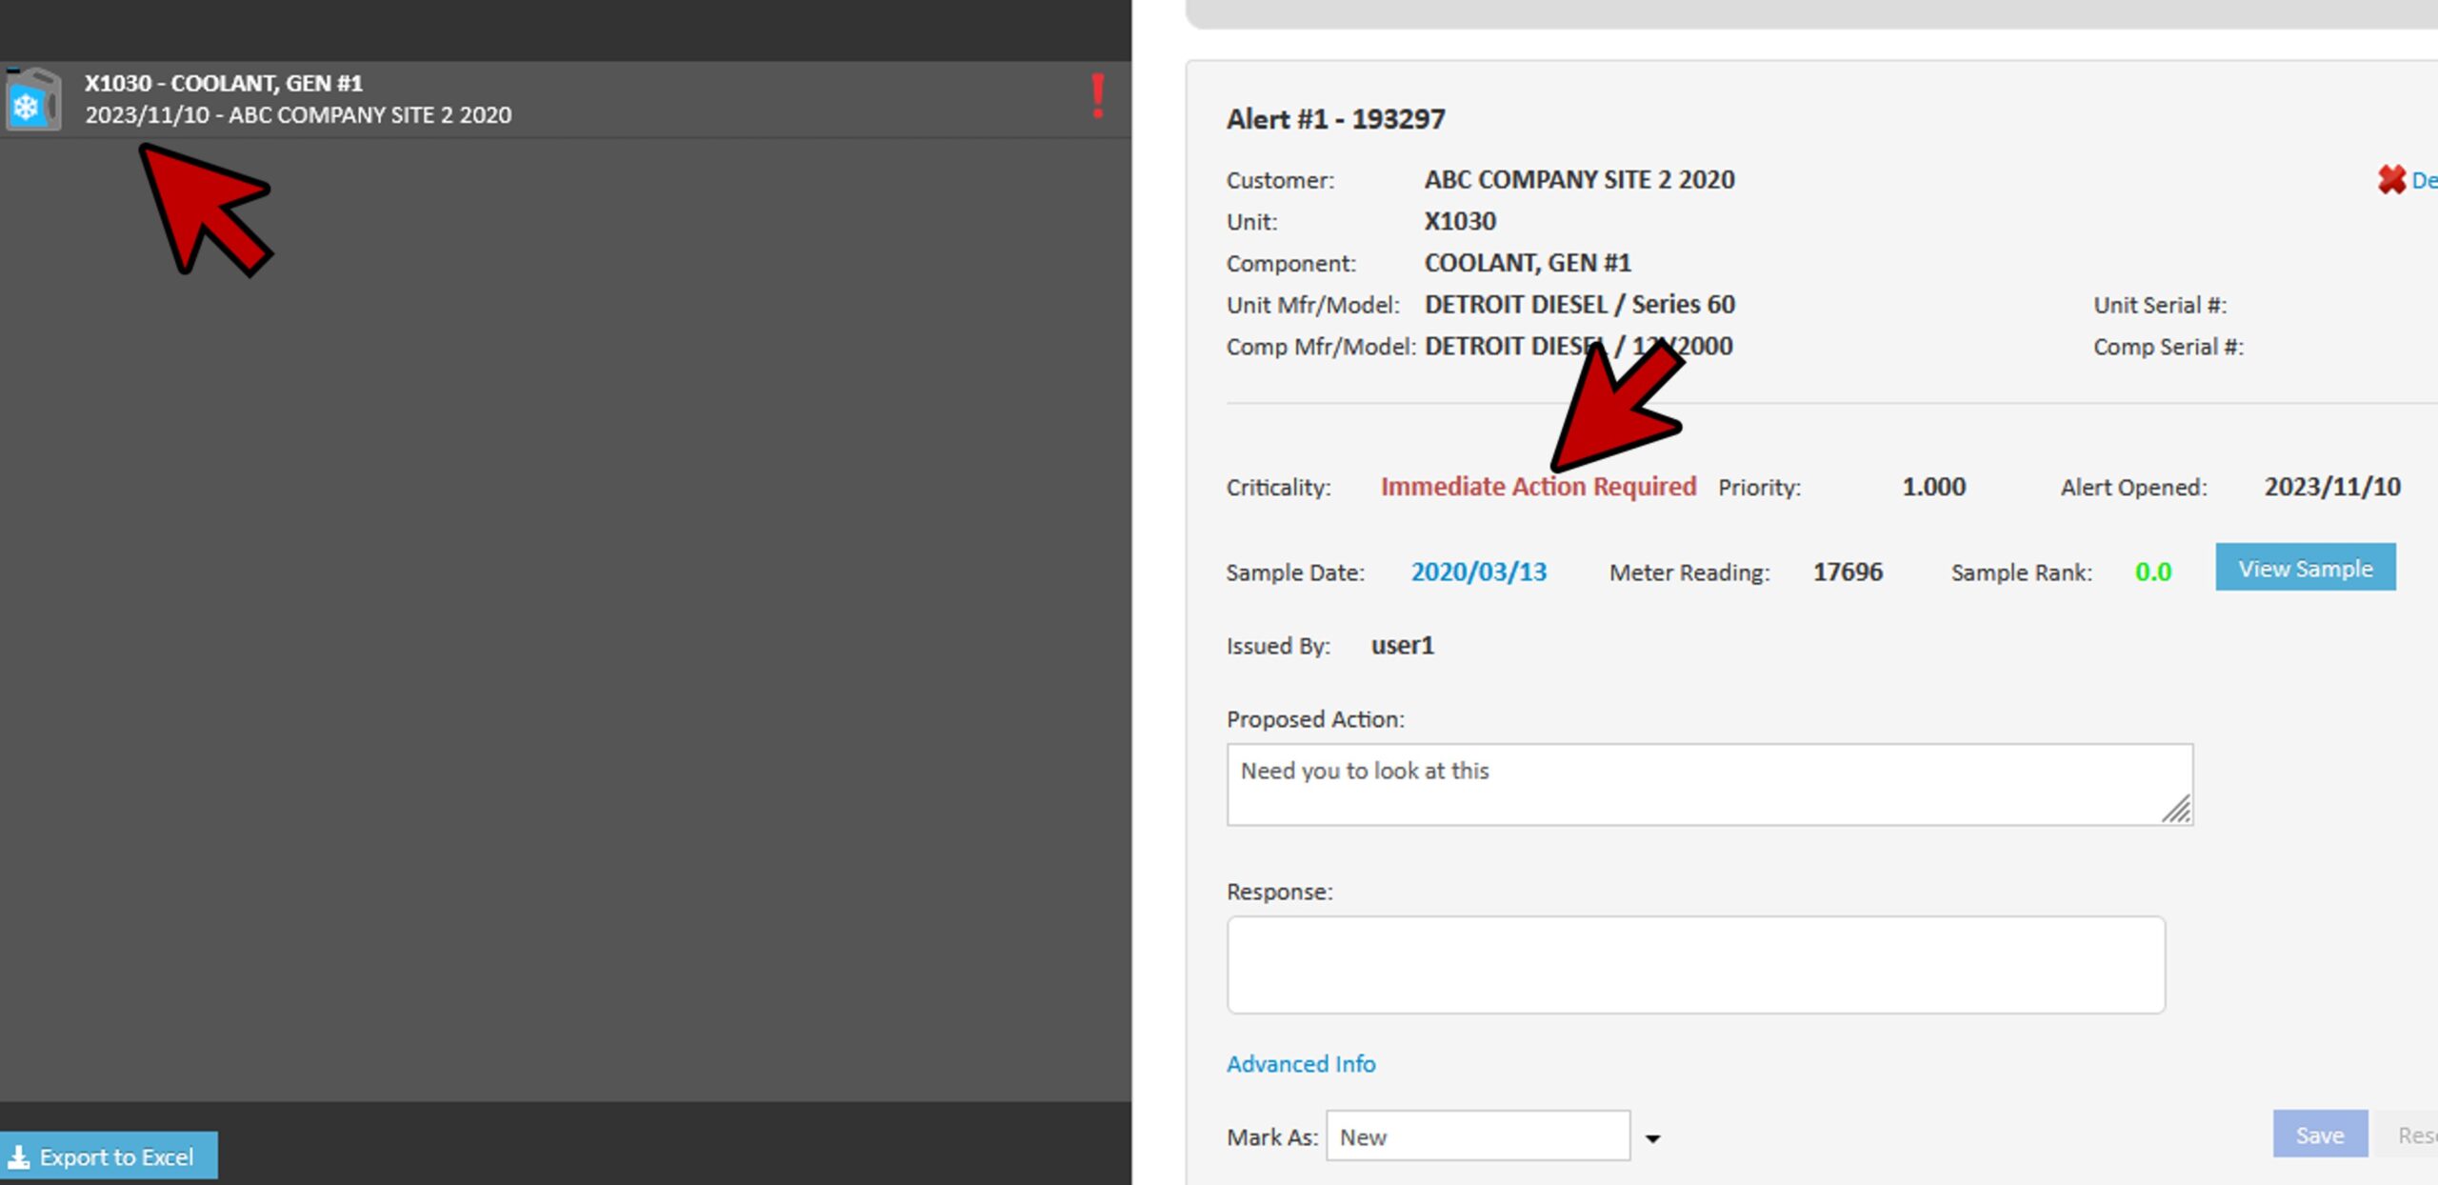This screenshot has width=2438, height=1185.
Task: Open the Mark As dropdown arrow
Action: (1652, 1137)
